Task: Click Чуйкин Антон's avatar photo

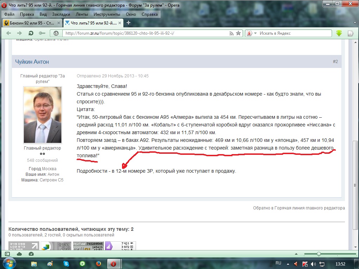Action: (42, 115)
